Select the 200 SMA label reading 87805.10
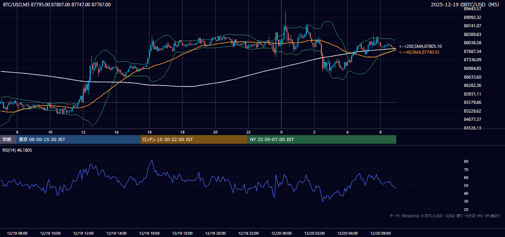 pos(420,46)
